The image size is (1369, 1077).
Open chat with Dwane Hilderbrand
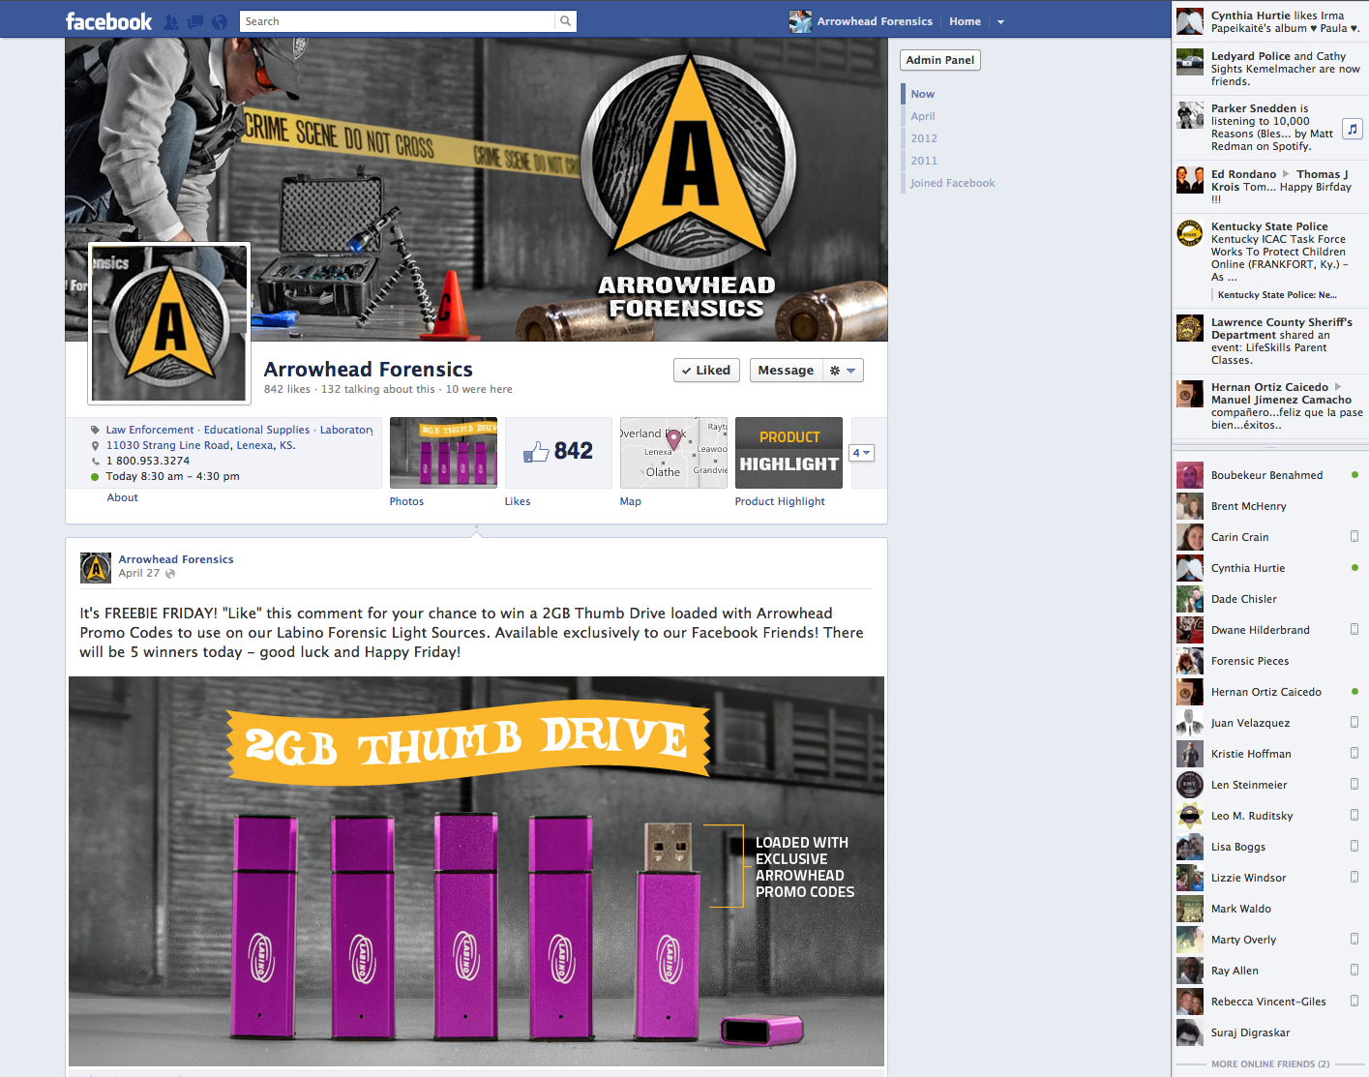pos(1269,630)
